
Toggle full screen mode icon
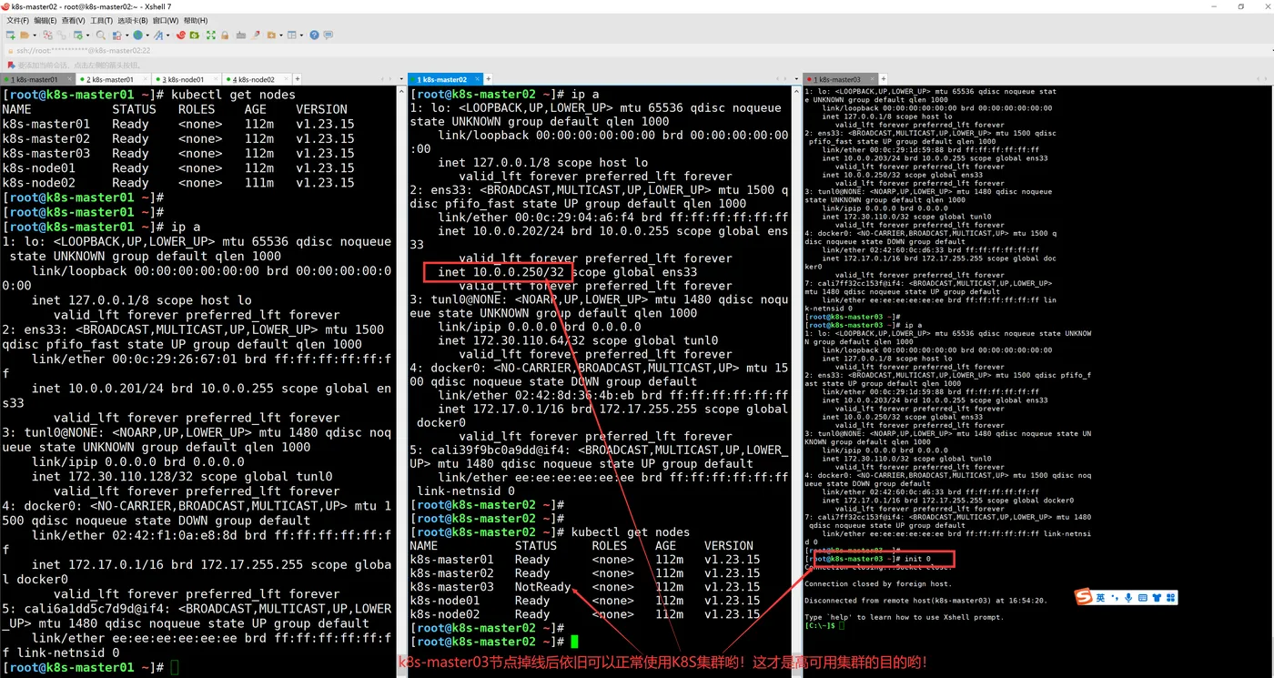pos(211,35)
